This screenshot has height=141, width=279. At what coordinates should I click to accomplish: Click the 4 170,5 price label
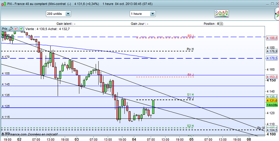pyautogui.click(x=272, y=58)
